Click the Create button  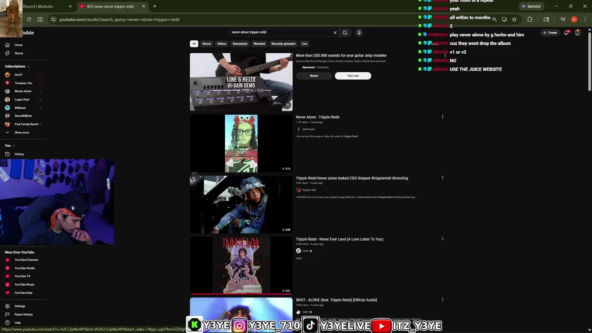(x=550, y=32)
